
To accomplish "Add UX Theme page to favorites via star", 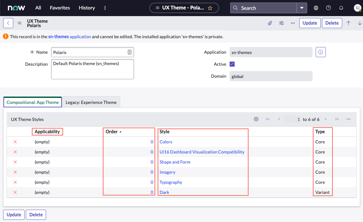I will [210, 8].
